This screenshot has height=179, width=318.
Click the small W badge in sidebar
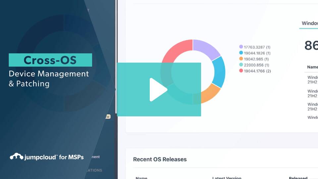pos(108,116)
